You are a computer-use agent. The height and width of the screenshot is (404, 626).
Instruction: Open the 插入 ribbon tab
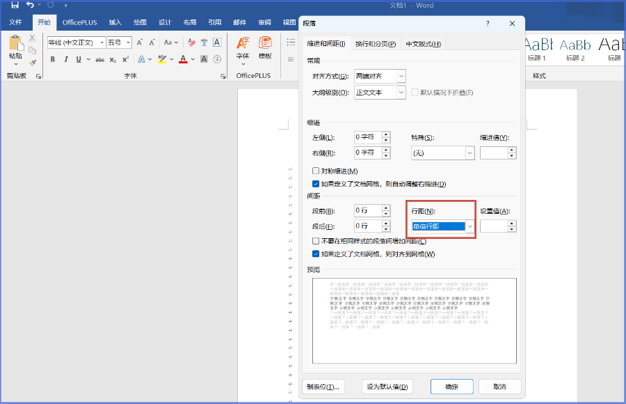pyautogui.click(x=115, y=22)
